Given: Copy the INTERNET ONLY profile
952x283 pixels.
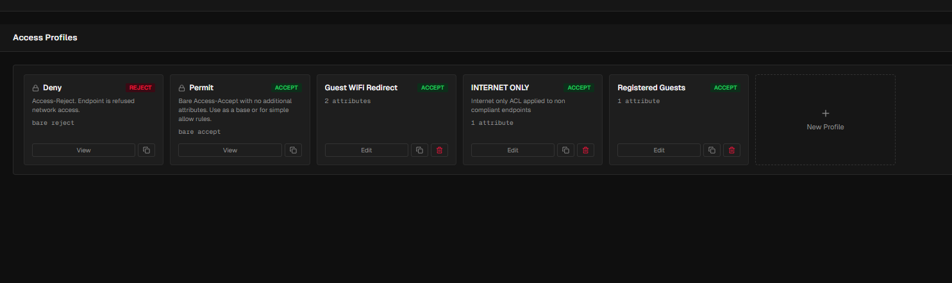Looking at the screenshot, I should (x=565, y=150).
